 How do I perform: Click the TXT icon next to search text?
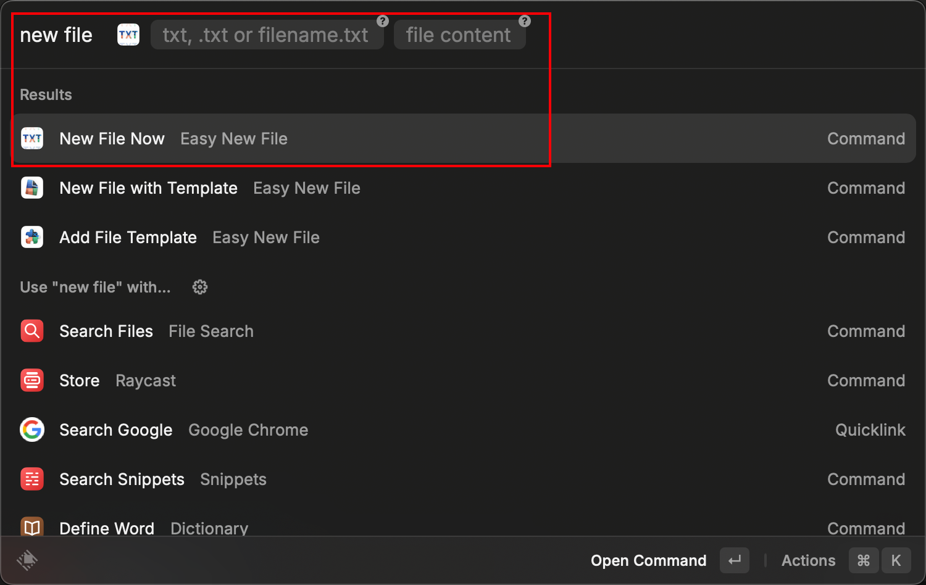tap(128, 35)
